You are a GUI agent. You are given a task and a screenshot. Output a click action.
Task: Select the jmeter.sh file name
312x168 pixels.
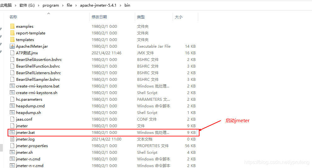click(x=24, y=152)
